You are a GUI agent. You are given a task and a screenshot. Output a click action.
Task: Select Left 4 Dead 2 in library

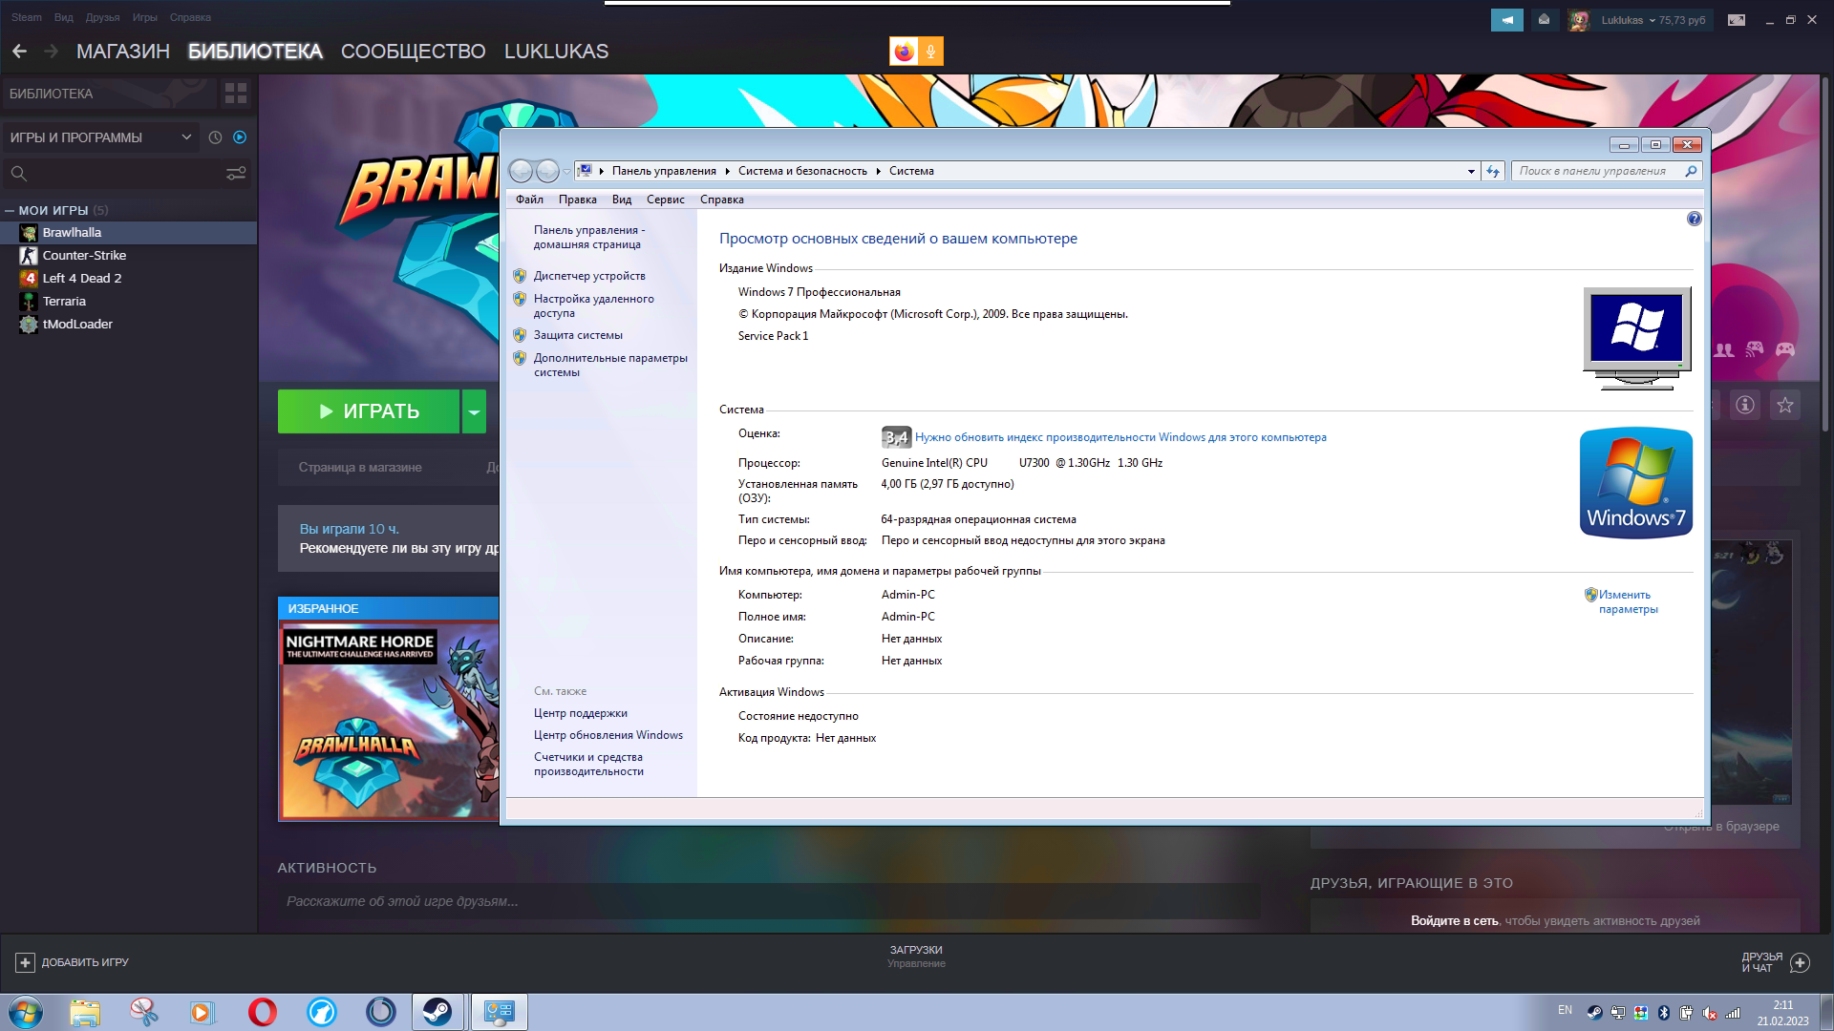point(129,278)
